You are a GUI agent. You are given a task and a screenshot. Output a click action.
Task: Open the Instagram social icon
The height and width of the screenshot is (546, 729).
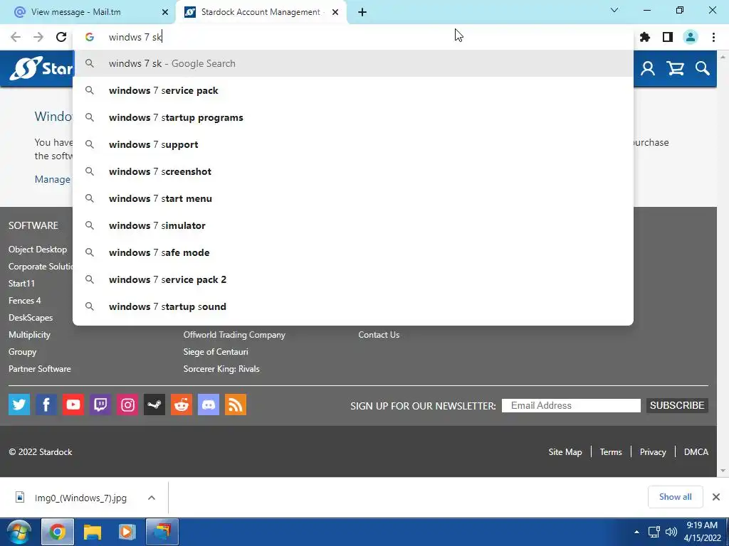click(127, 405)
